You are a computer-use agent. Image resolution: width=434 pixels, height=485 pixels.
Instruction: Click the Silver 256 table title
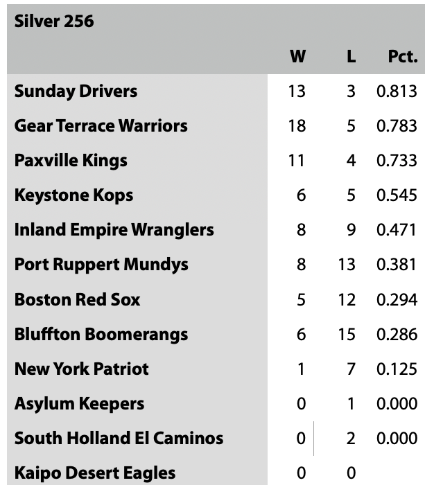point(54,21)
